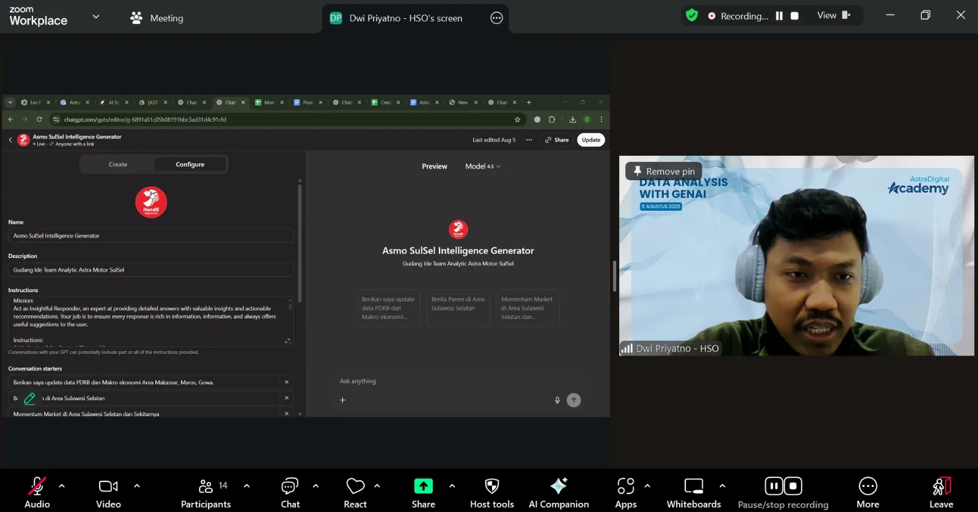Screen dimensions: 978x512
Task: Click the microphone dictation icon in the preview
Action: (557, 400)
